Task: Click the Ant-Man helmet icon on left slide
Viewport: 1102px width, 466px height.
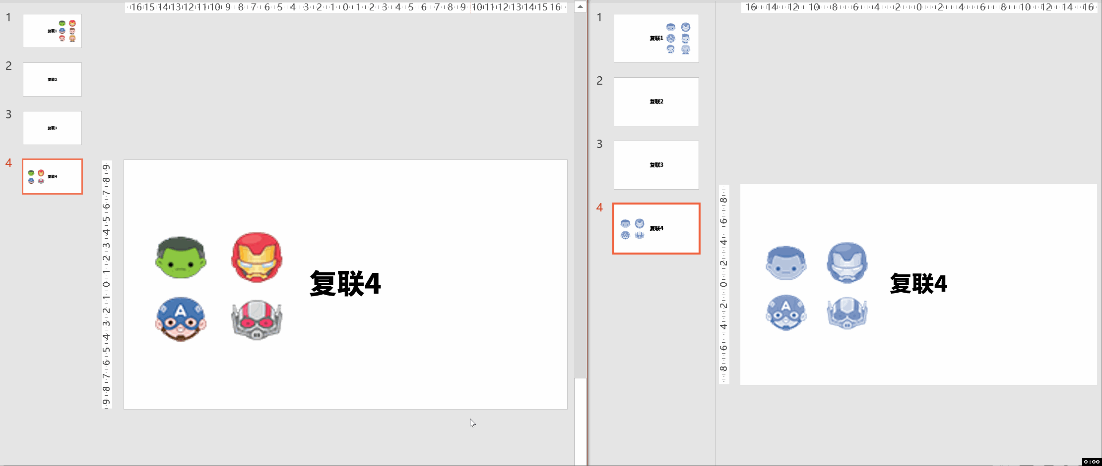Action: tap(257, 319)
